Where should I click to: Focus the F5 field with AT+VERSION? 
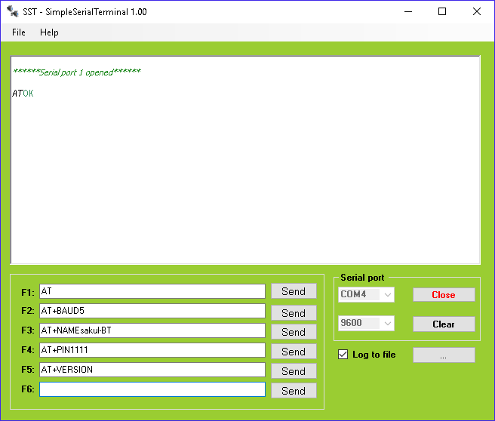pos(152,369)
